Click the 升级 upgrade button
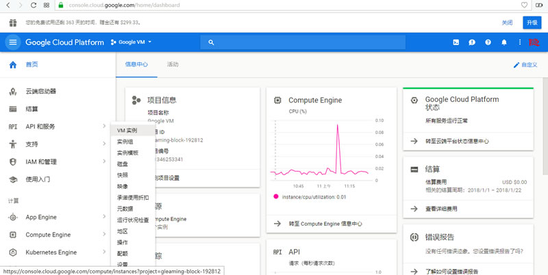The height and width of the screenshot is (275, 548). point(532,23)
